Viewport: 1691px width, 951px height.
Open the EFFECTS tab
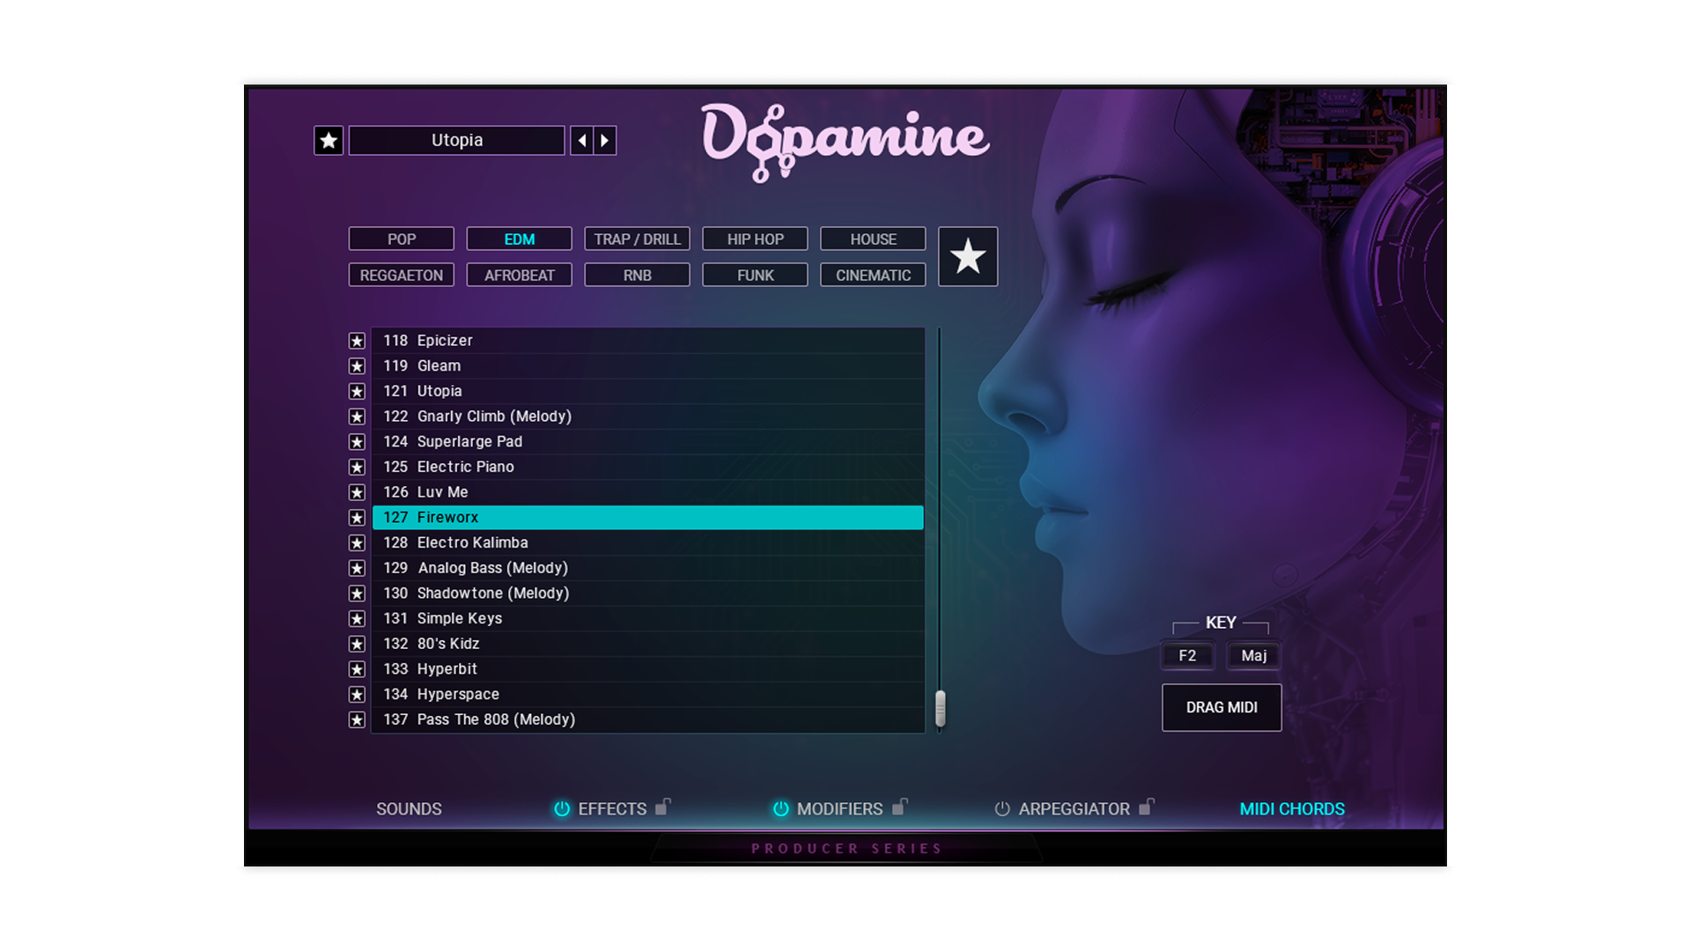click(x=612, y=808)
